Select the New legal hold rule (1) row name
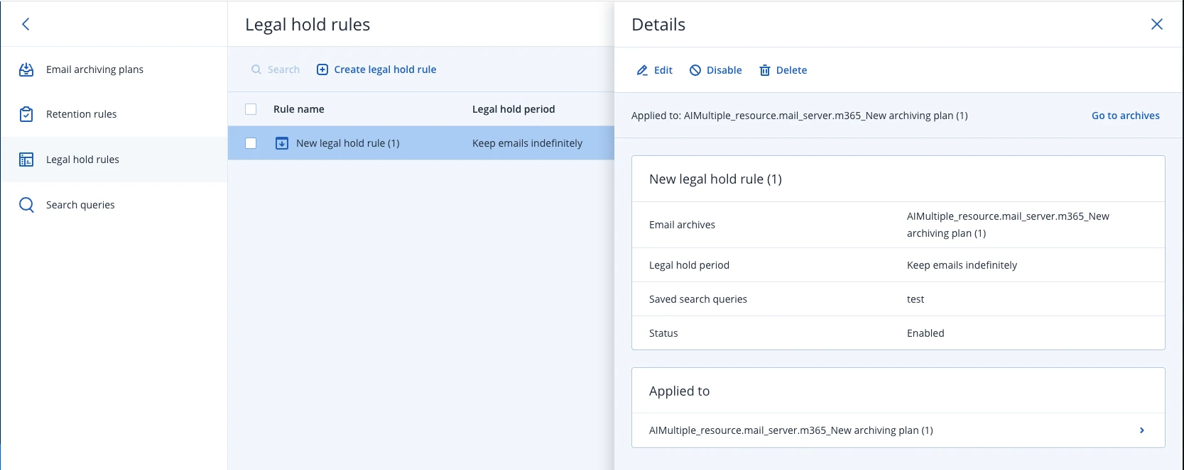The height and width of the screenshot is (470, 1184). click(x=348, y=143)
